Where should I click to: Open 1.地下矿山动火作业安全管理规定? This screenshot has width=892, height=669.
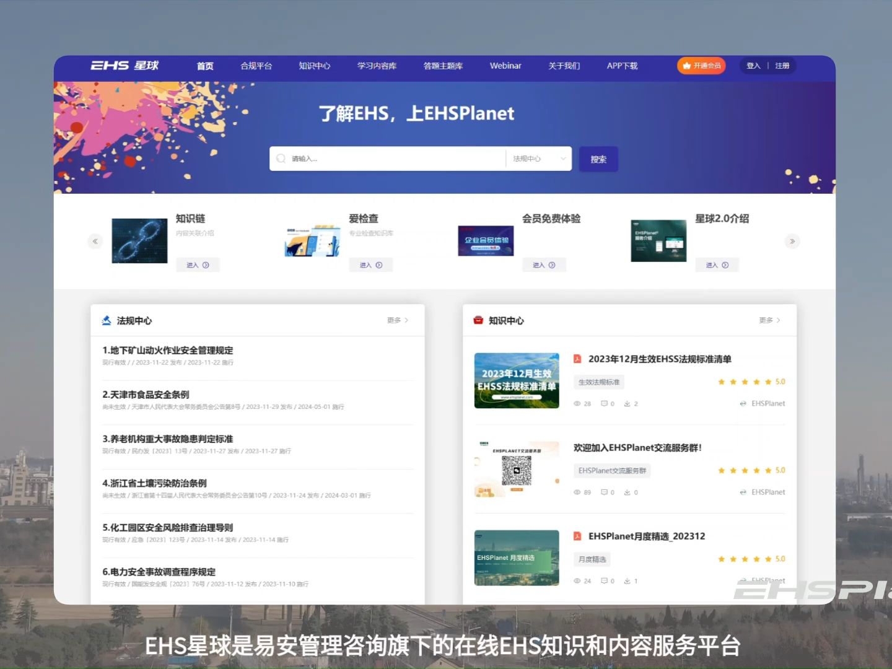(x=168, y=351)
